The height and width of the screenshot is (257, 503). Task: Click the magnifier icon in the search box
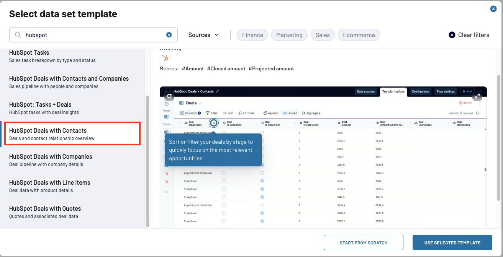pyautogui.click(x=18, y=35)
